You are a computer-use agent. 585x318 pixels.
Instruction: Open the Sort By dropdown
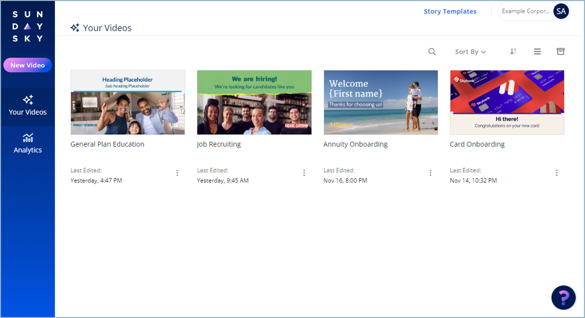(470, 51)
